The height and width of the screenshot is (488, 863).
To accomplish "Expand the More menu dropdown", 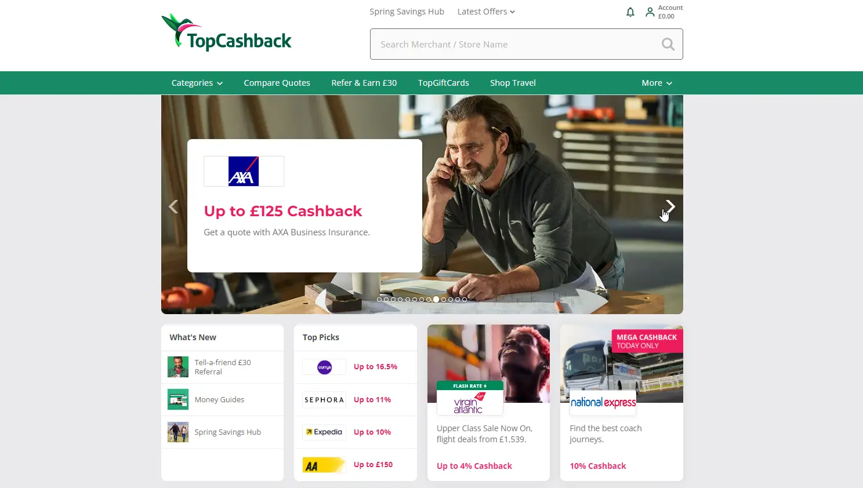I will (x=657, y=83).
